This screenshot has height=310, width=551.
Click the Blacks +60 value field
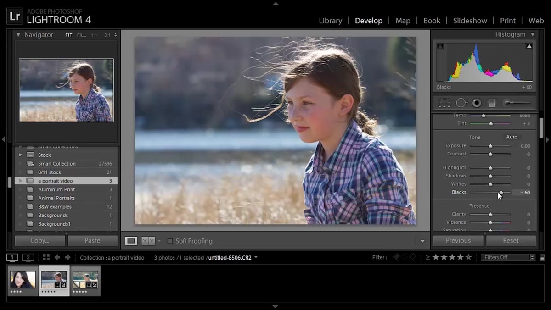tap(523, 193)
